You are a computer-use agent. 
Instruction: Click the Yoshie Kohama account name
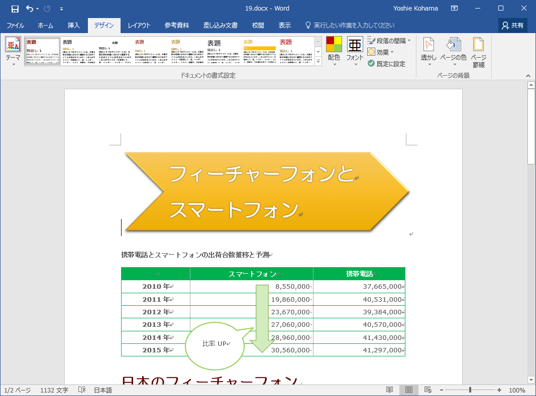point(415,9)
